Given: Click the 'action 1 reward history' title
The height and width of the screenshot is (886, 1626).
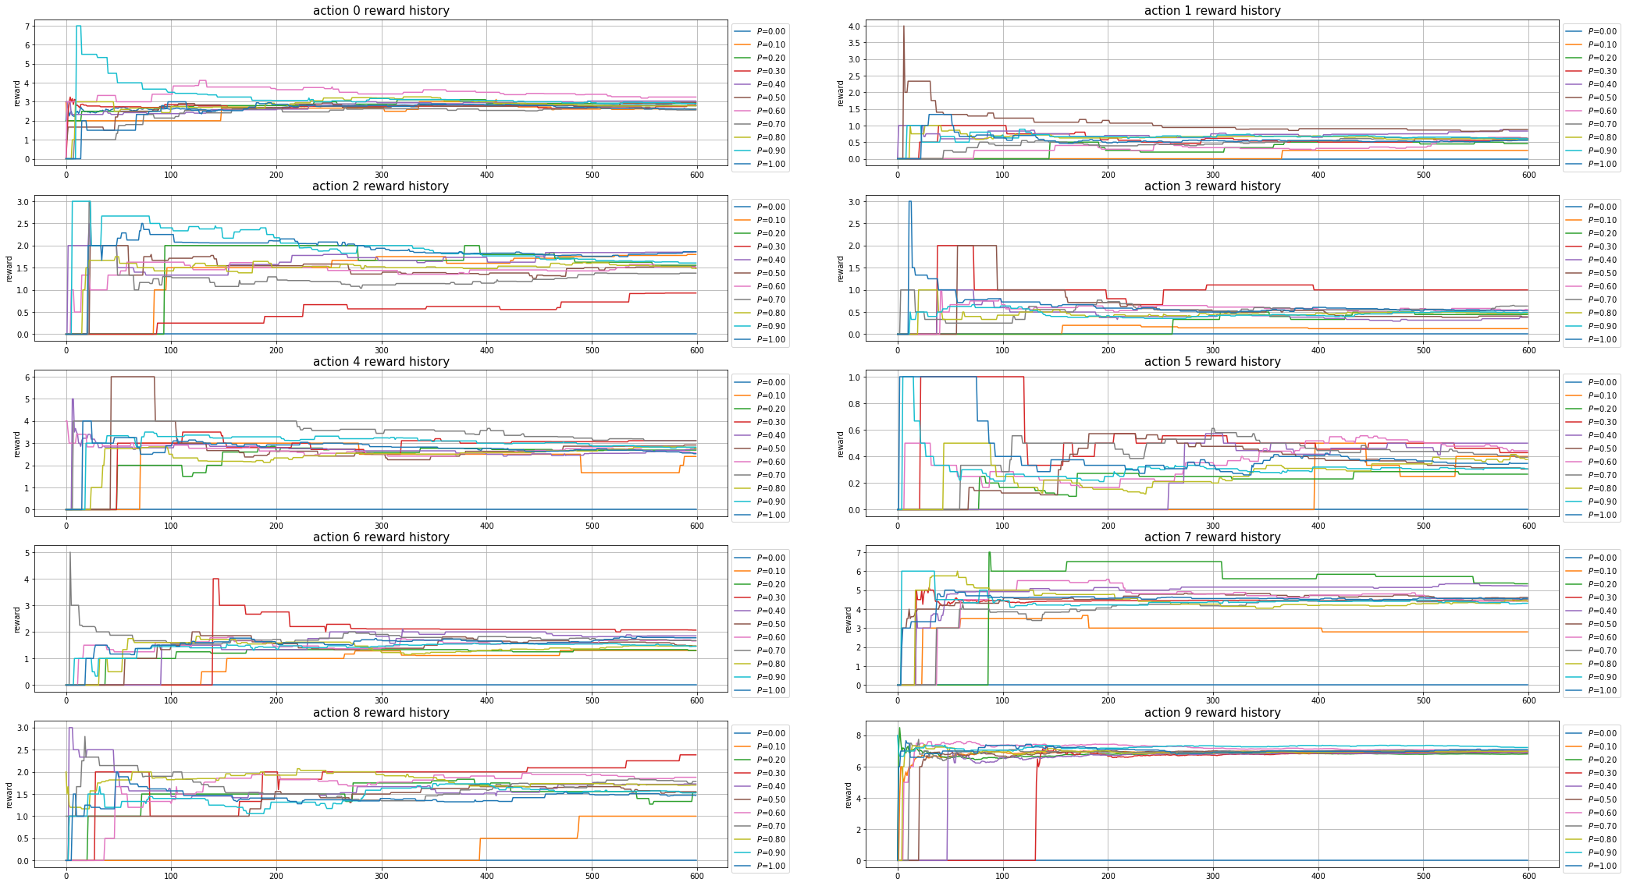Looking at the screenshot, I should (x=1211, y=11).
